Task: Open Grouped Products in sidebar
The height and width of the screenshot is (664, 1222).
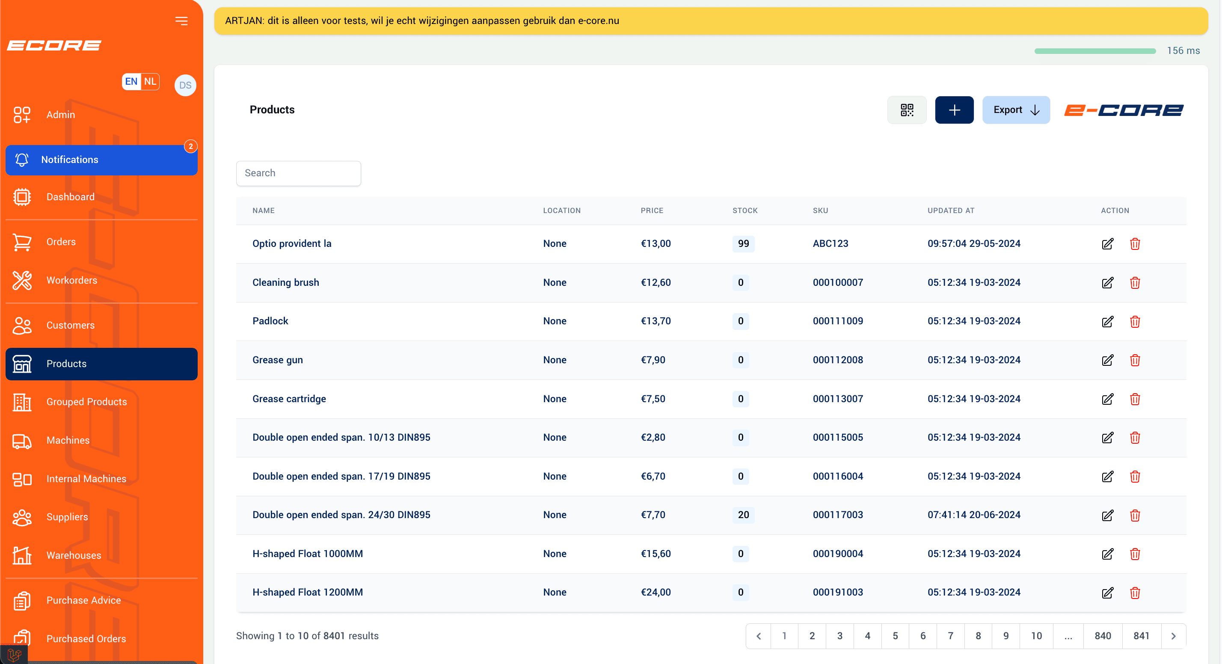Action: click(x=101, y=402)
